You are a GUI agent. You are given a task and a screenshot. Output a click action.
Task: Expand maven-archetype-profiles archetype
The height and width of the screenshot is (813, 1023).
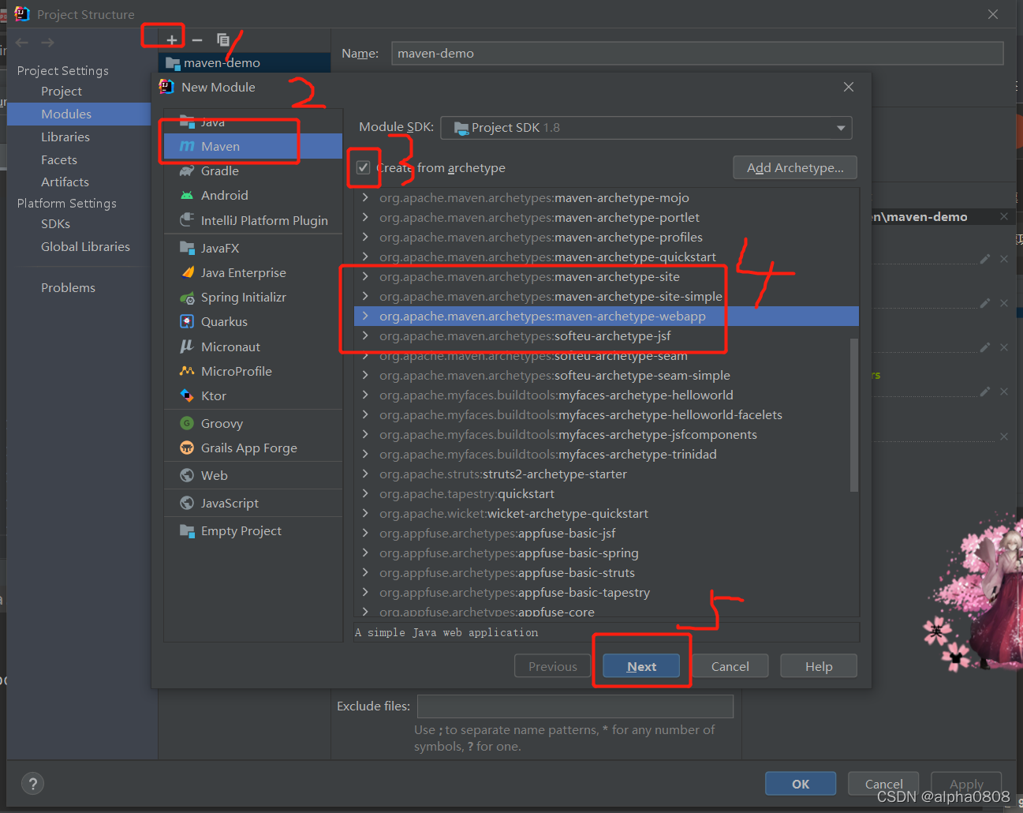365,237
